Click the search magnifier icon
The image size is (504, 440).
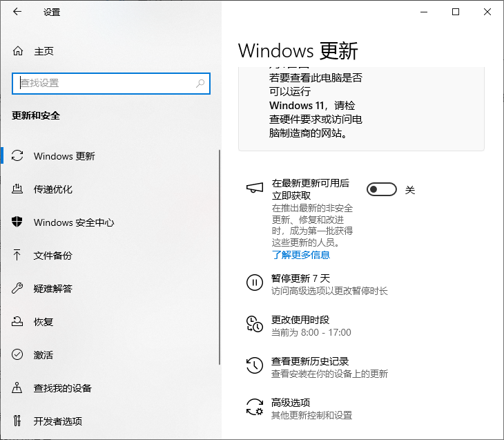pyautogui.click(x=200, y=84)
